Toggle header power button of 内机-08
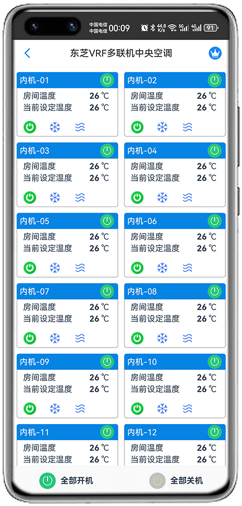 [x=214, y=291]
